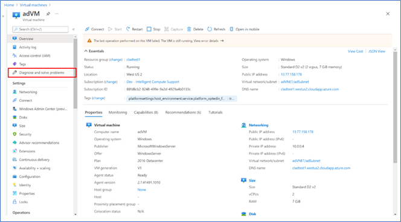Open Size section heading link
The height and width of the screenshot is (222, 401).
(x=252, y=180)
